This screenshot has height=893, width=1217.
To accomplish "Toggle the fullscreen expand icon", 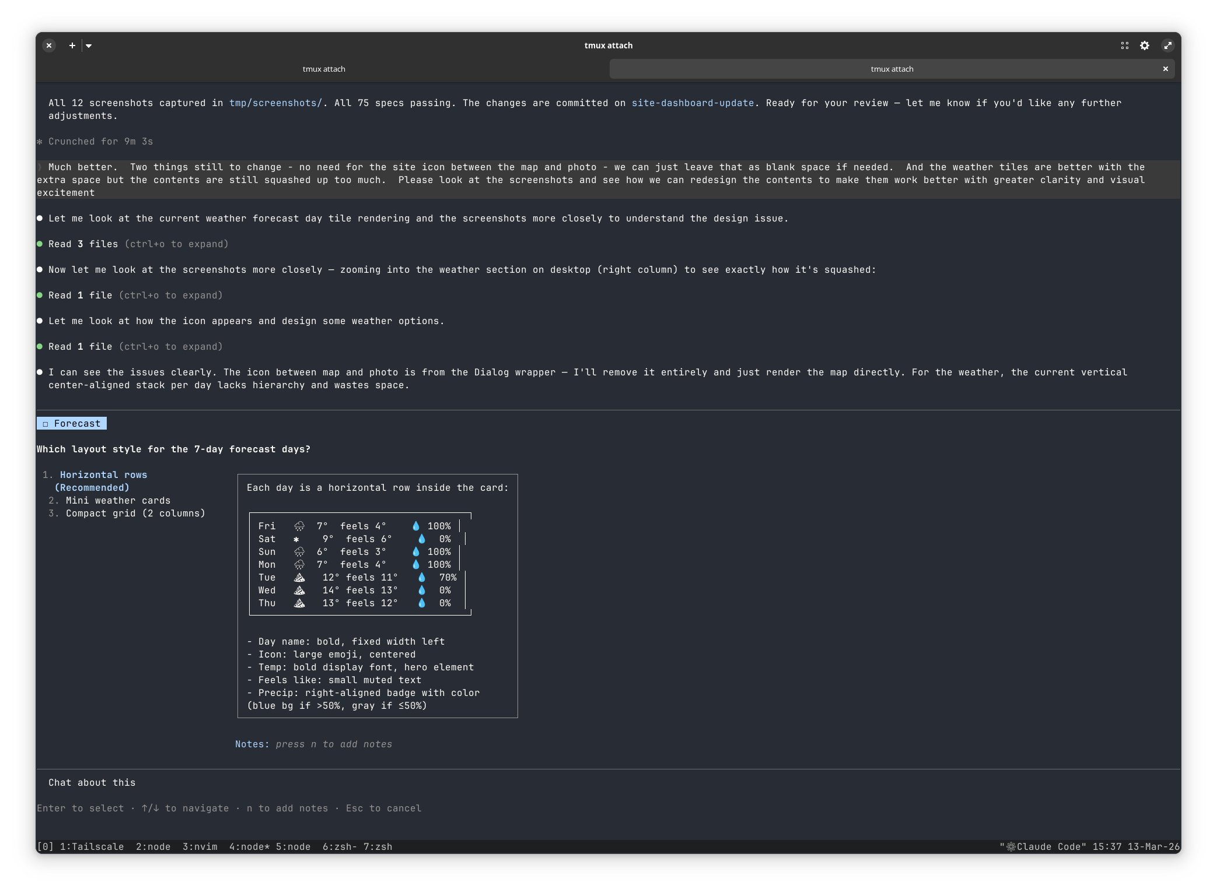I will point(1167,45).
